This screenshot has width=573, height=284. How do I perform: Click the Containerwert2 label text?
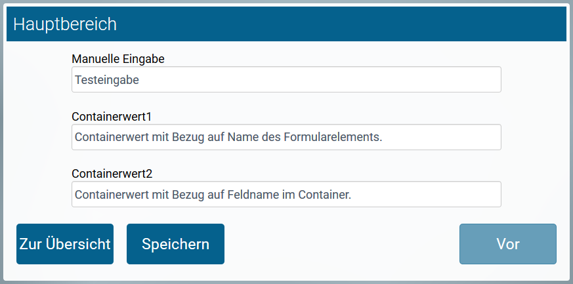[112, 174]
